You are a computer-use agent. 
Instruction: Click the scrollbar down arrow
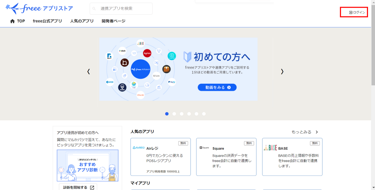(x=373, y=188)
